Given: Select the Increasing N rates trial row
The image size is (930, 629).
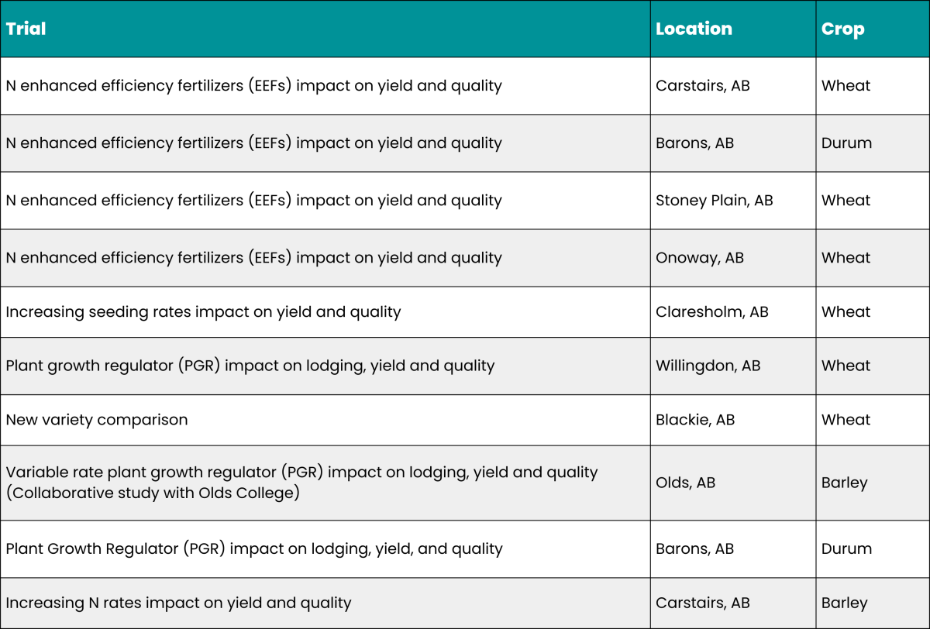Looking at the screenshot, I should 465,603.
